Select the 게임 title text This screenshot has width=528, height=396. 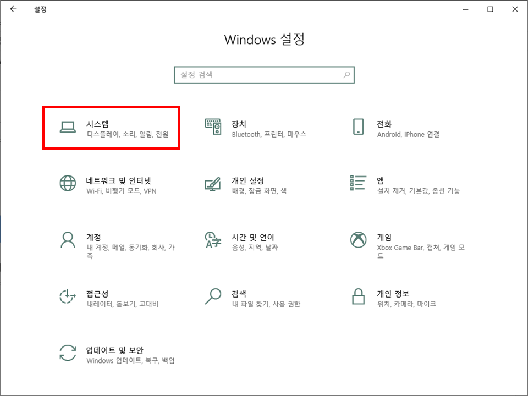384,237
